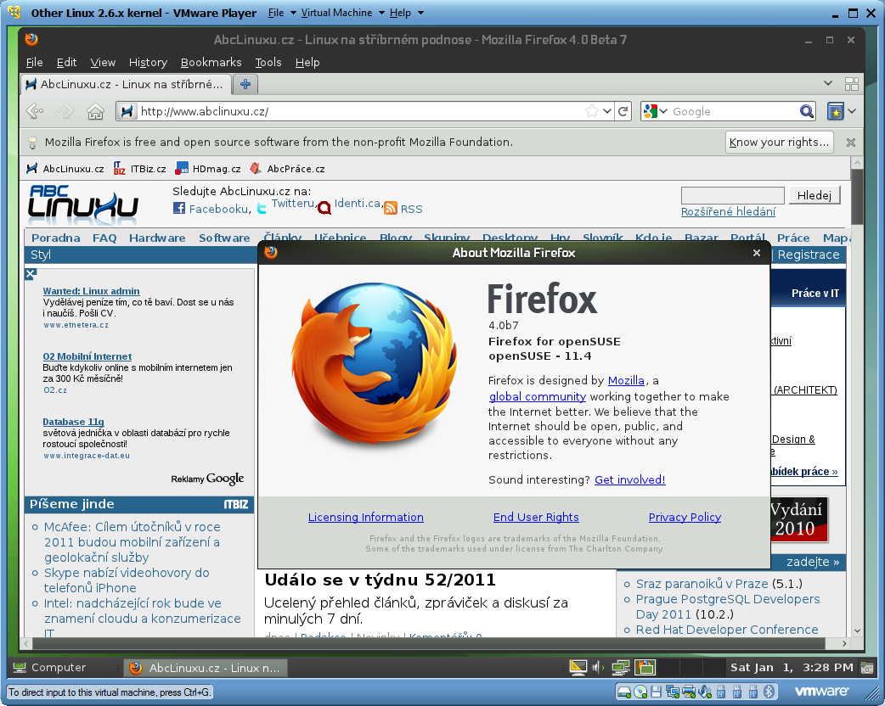Click the page search field beside Hledej
Screen dimensions: 885x706
coord(733,195)
